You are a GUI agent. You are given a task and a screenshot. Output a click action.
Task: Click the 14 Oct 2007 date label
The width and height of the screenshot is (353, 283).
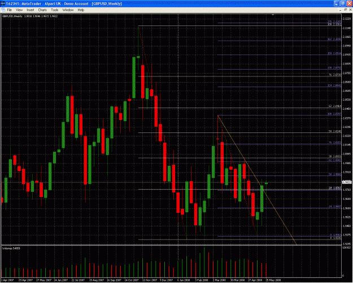132,280
